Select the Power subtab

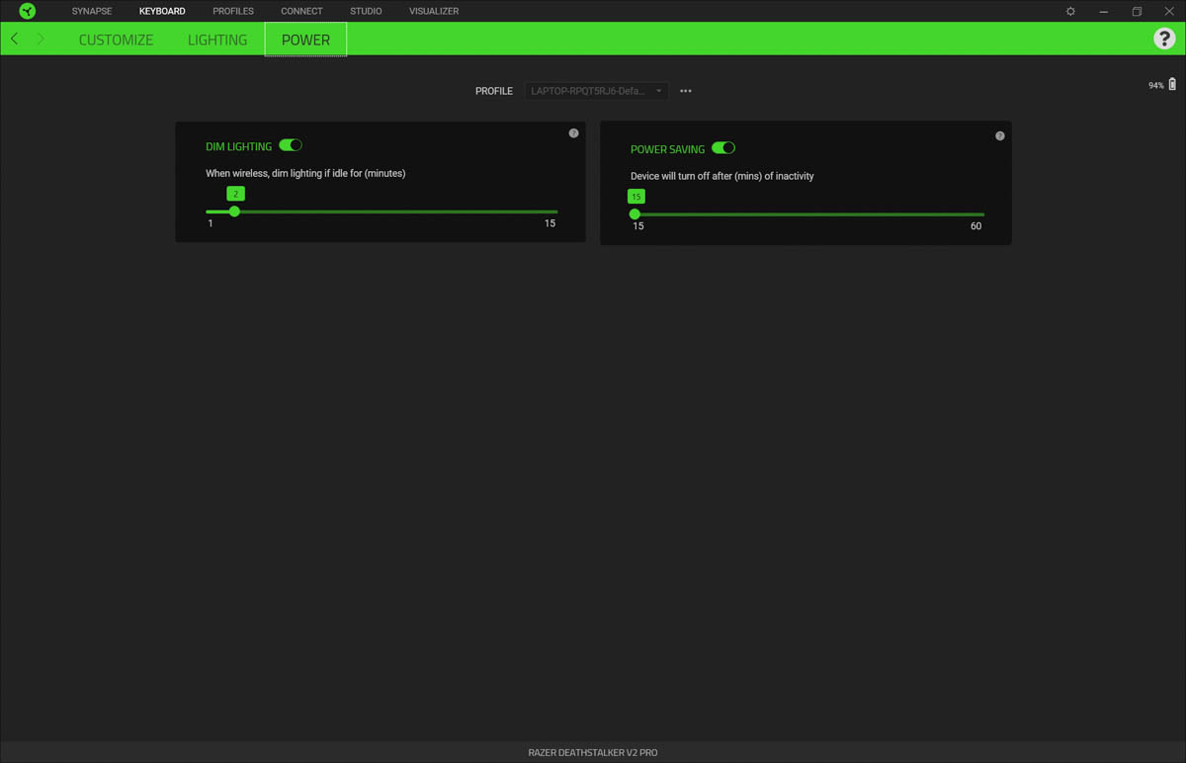[x=305, y=40]
